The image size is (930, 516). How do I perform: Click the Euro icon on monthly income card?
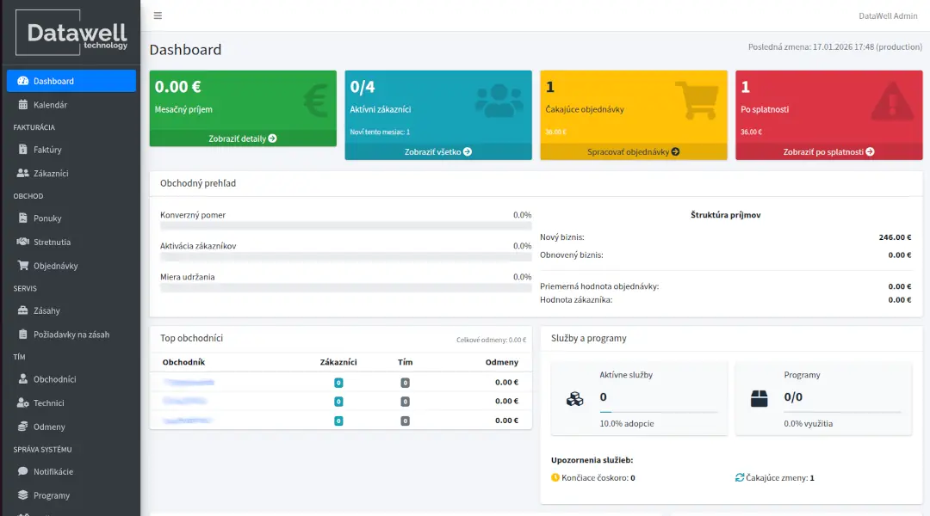pos(315,101)
